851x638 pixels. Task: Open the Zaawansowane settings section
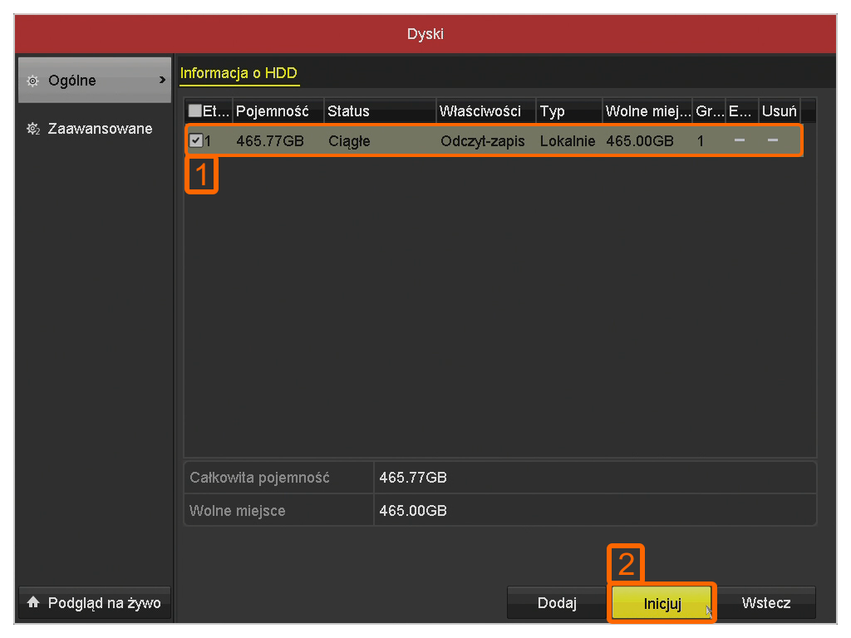[100, 129]
